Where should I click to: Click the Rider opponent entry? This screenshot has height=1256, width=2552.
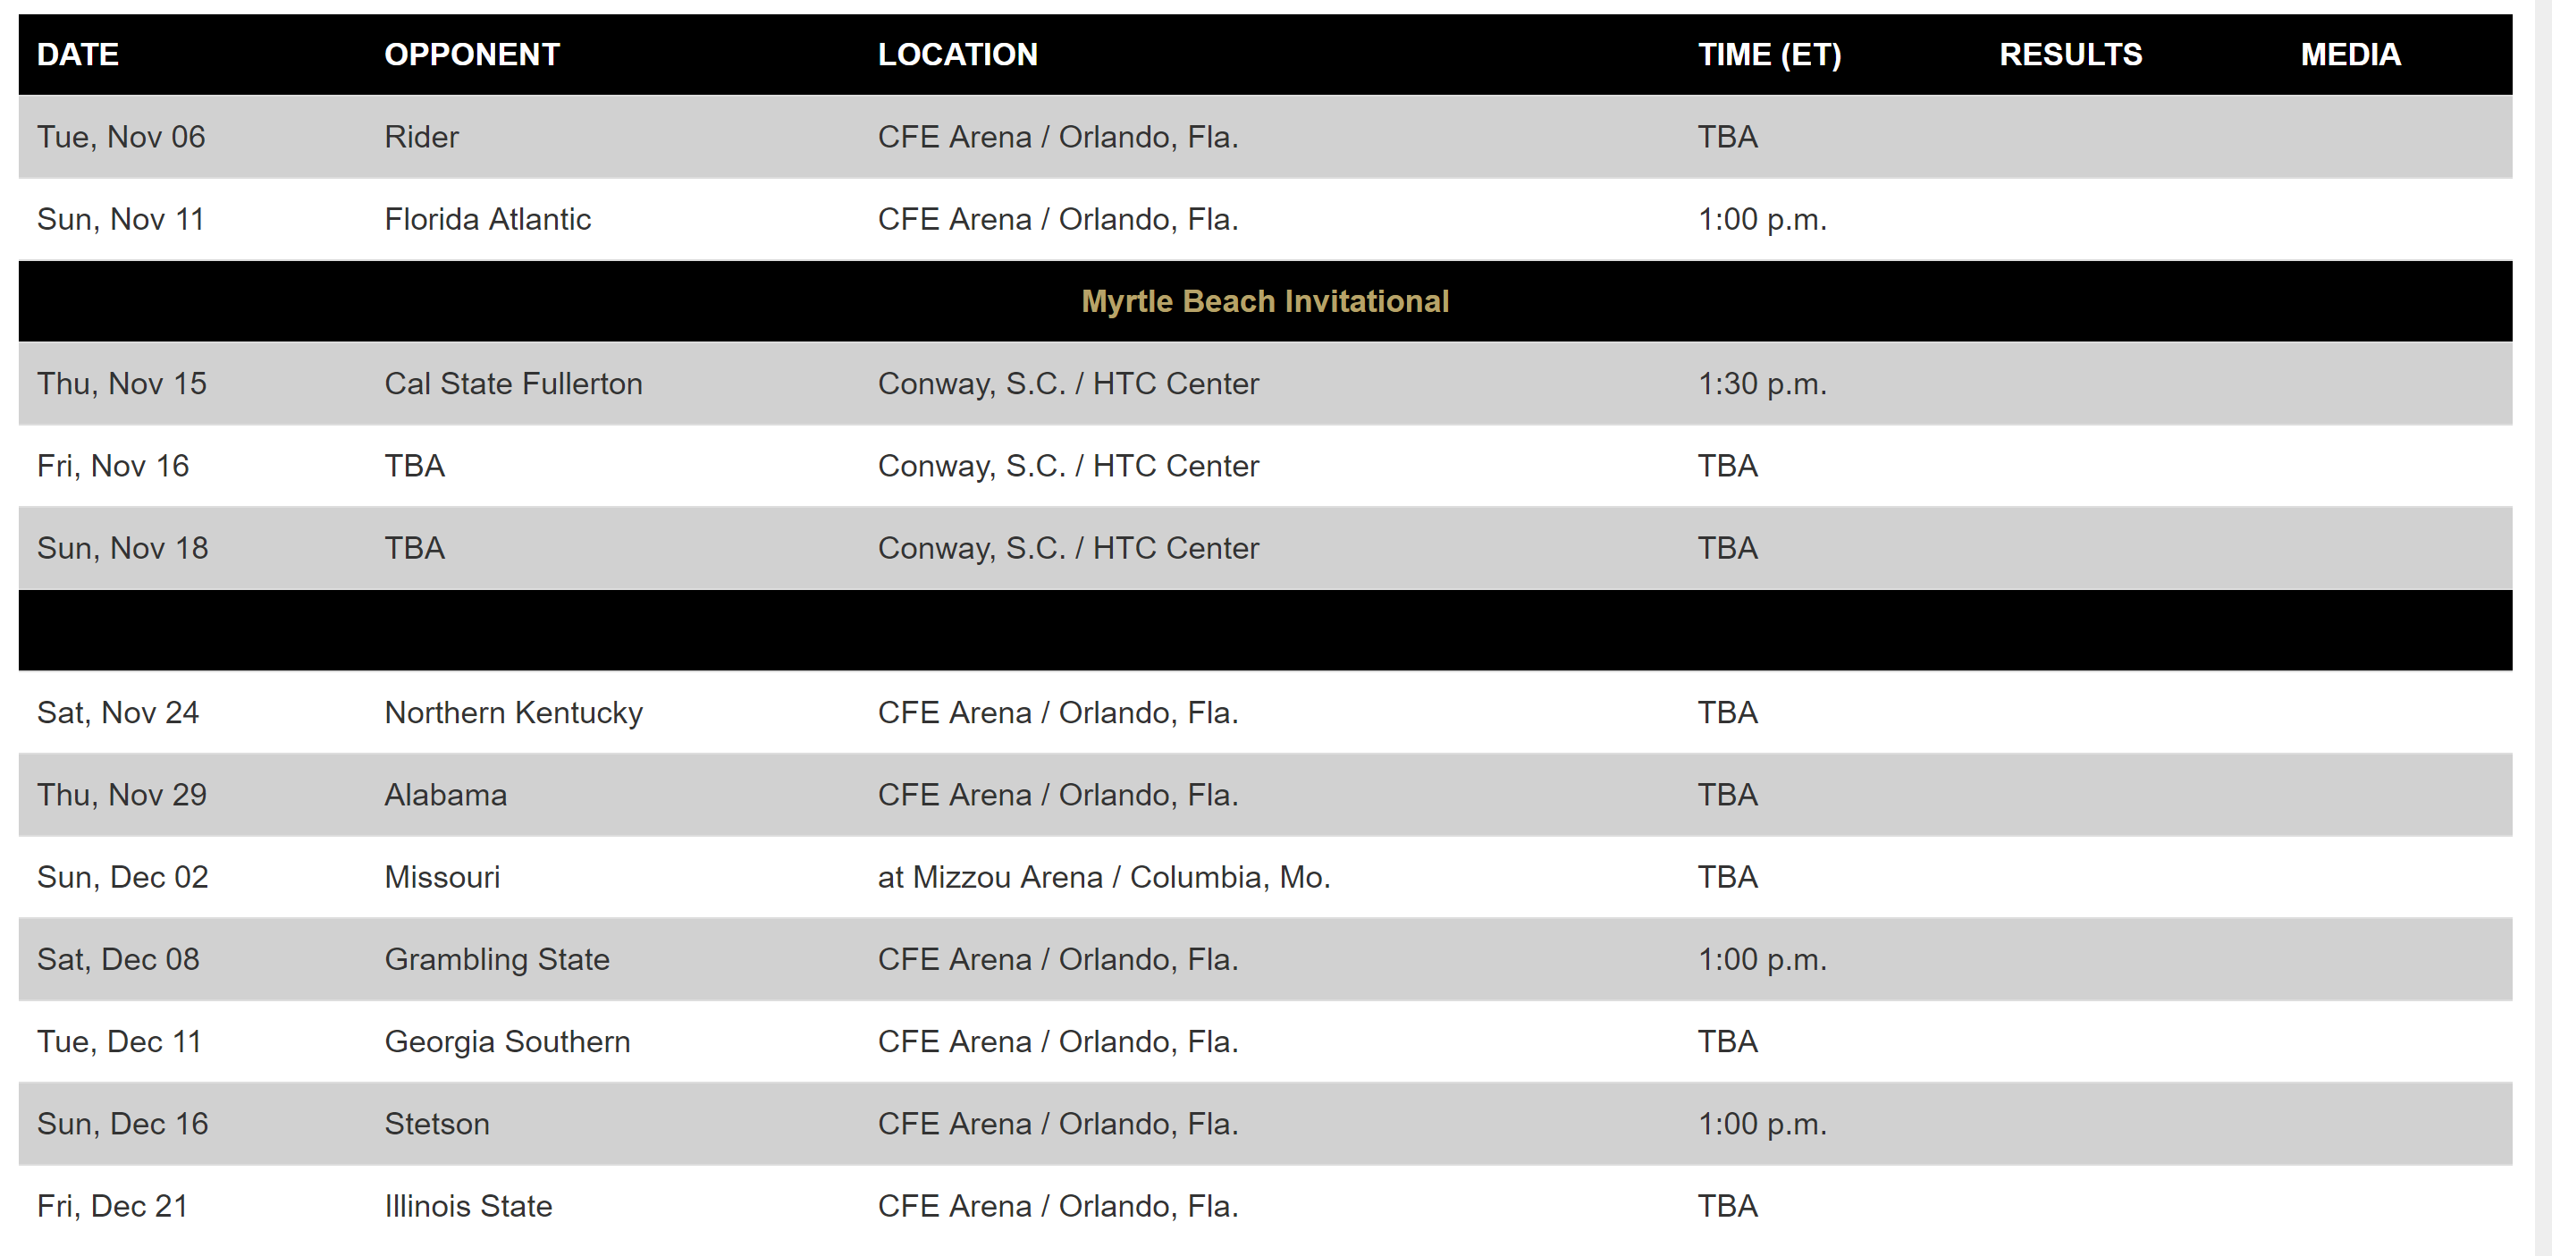point(421,137)
